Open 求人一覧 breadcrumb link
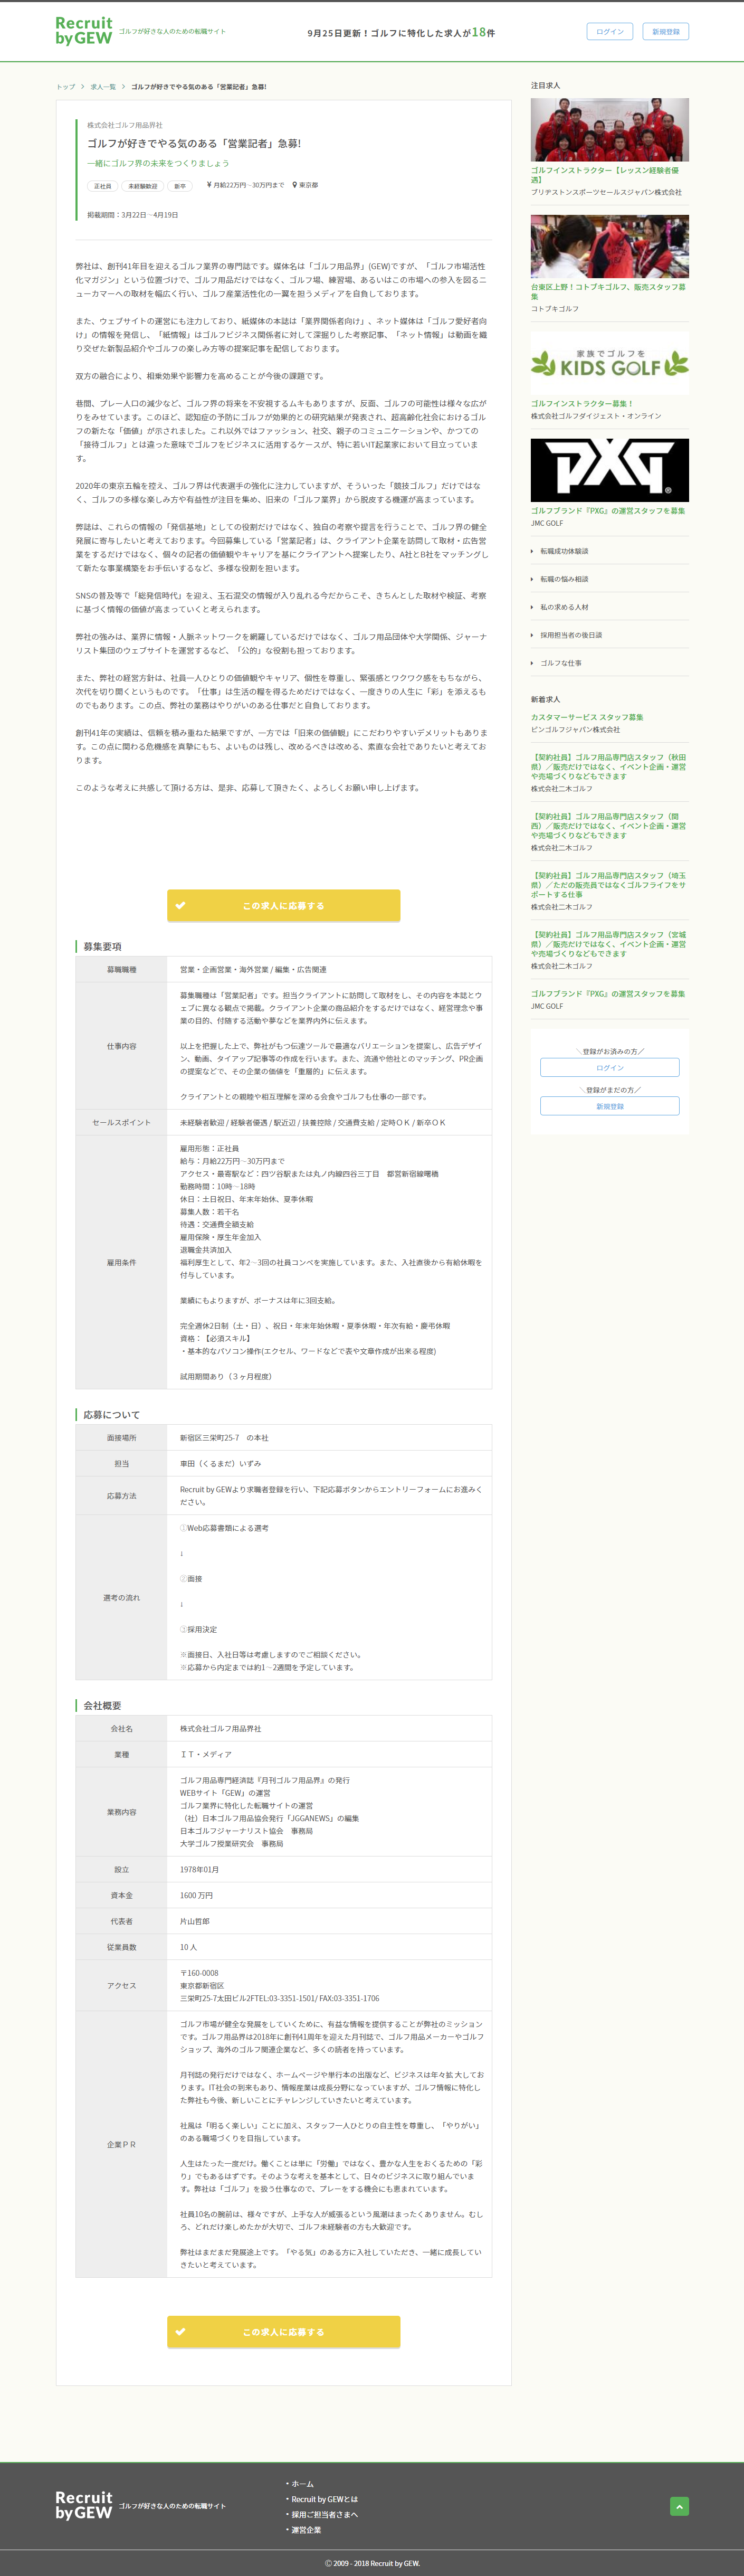The height and width of the screenshot is (2576, 744). 103,87
